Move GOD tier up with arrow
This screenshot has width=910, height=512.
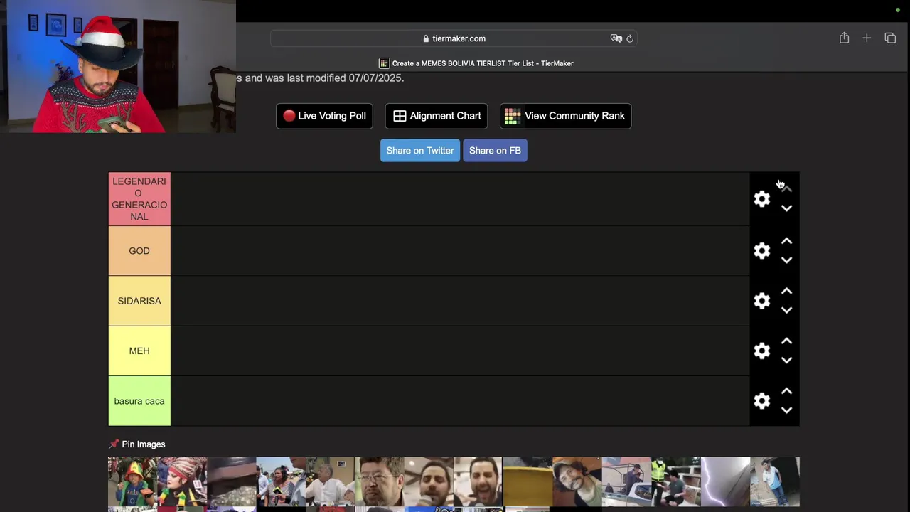pyautogui.click(x=786, y=241)
